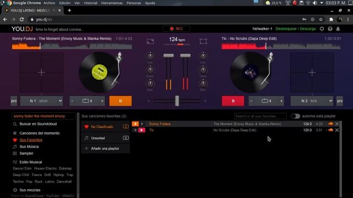Open the fx 2 kick dropdown

coord(312,101)
